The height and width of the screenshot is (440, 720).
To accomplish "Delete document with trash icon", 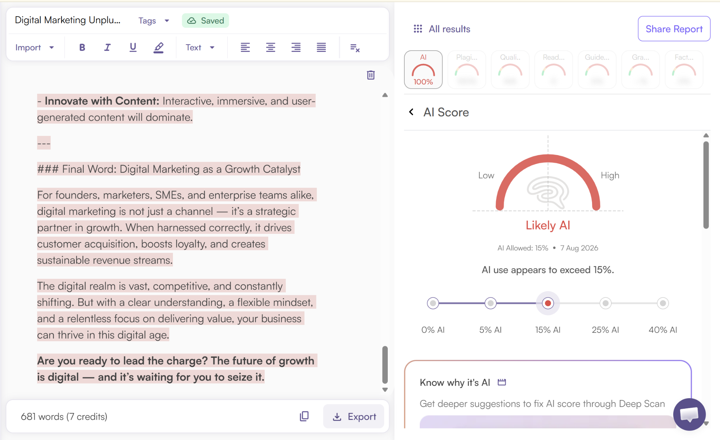I will (x=371, y=75).
